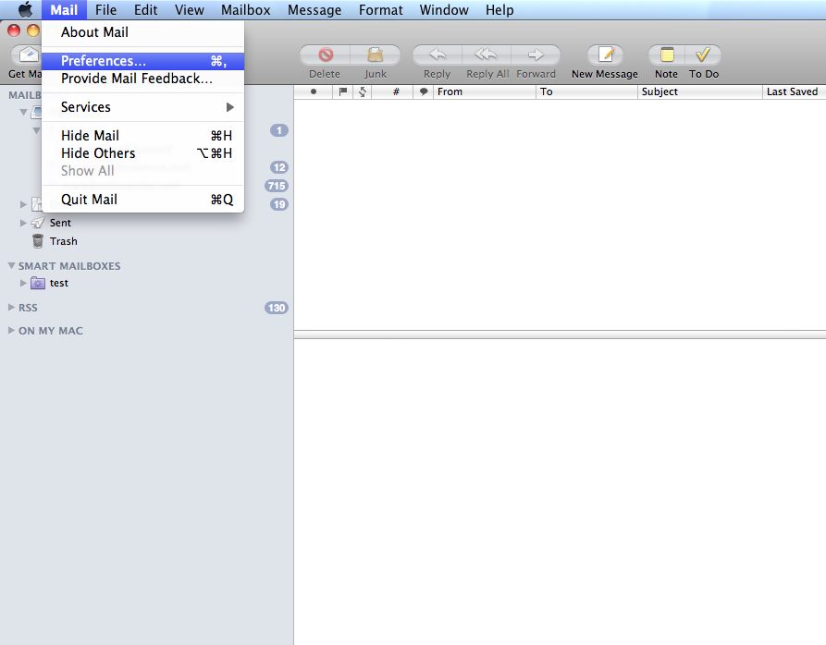Image resolution: width=826 pixels, height=645 pixels.
Task: Expand the RSS section
Action: pyautogui.click(x=11, y=307)
